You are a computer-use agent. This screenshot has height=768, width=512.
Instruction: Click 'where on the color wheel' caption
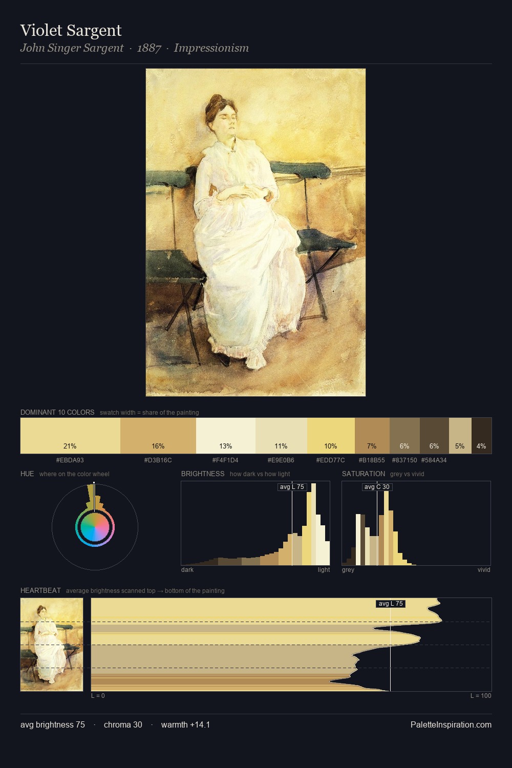[x=74, y=474]
